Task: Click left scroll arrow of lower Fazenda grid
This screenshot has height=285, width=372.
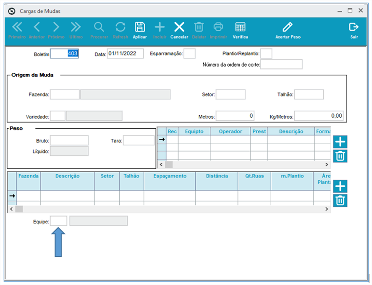Action: [11, 209]
